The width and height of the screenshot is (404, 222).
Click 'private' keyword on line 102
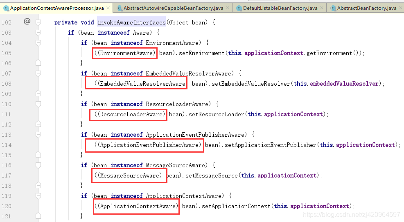(66, 22)
